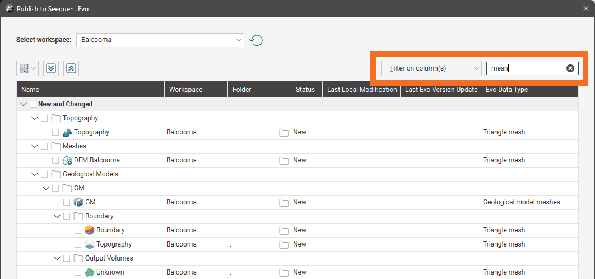Collapse the Geological Models folder

pos(35,174)
